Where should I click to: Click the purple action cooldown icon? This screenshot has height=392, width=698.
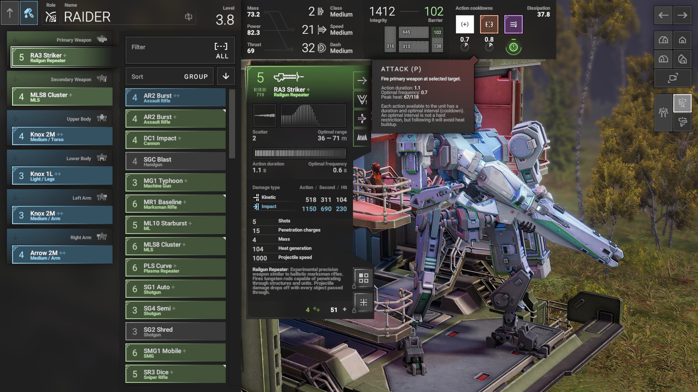pyautogui.click(x=513, y=24)
